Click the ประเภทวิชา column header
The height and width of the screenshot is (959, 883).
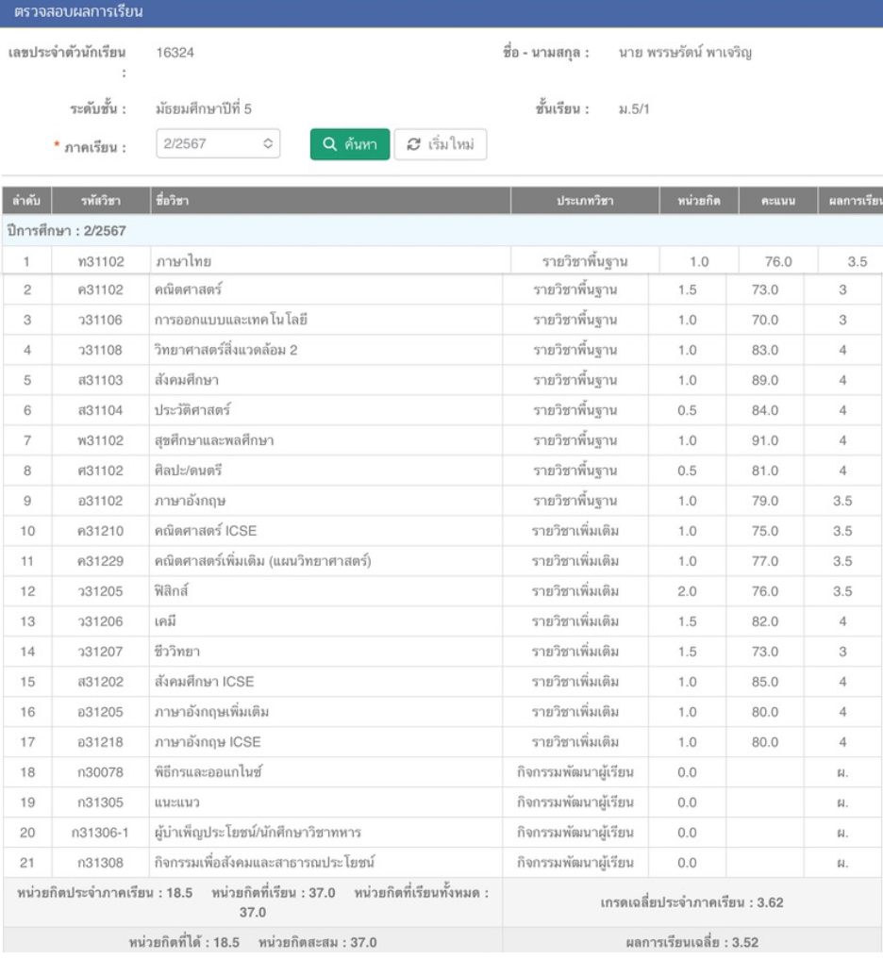(x=584, y=201)
